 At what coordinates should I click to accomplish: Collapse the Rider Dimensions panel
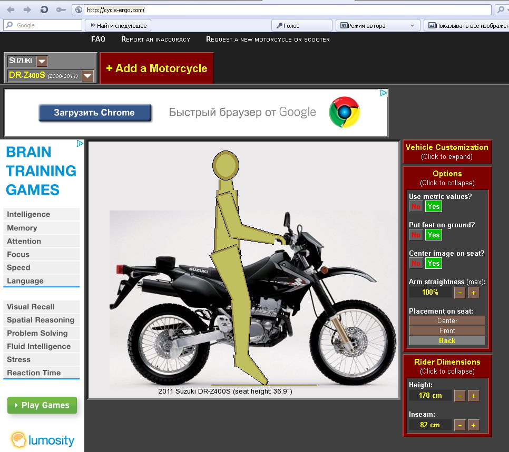[447, 366]
